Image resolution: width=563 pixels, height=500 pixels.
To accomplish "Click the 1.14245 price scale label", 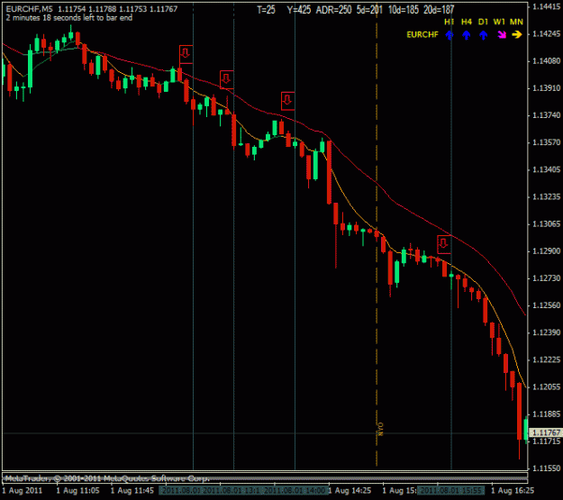I will click(546, 33).
